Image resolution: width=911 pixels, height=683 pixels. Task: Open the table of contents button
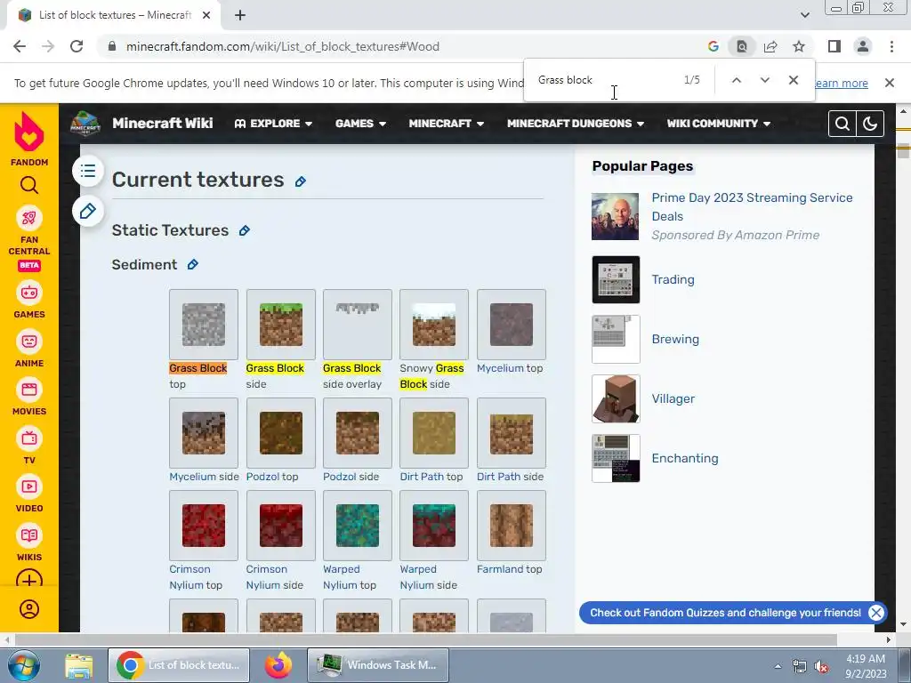pyautogui.click(x=88, y=171)
